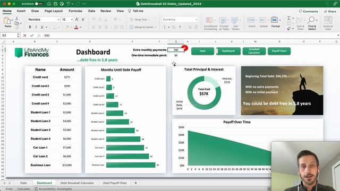Open the Debt Payoff Chart sheet tab
Screen dimensions: 340x191
pyautogui.click(x=115, y=183)
